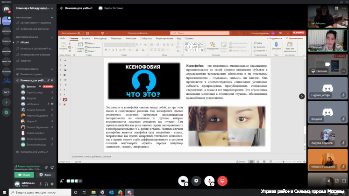The width and height of the screenshot is (349, 196).
Task: Open Анимация tab in shared PowerPoint
Action: click(131, 38)
